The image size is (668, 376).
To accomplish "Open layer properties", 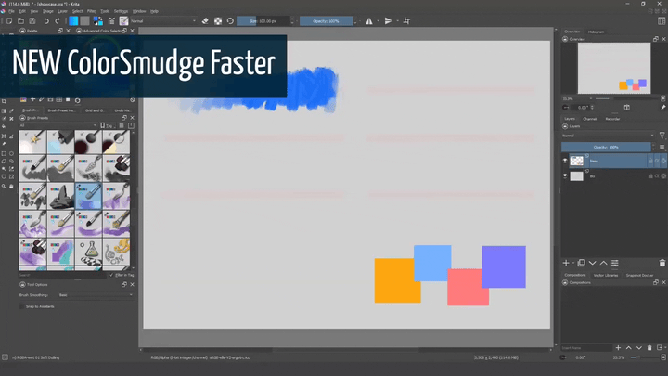I will 615,263.
